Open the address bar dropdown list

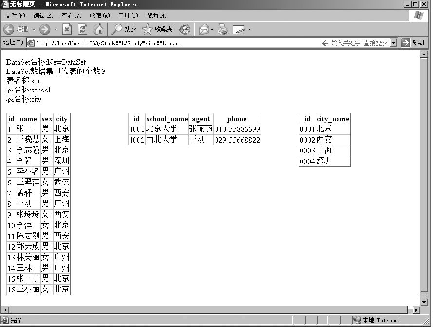point(394,43)
